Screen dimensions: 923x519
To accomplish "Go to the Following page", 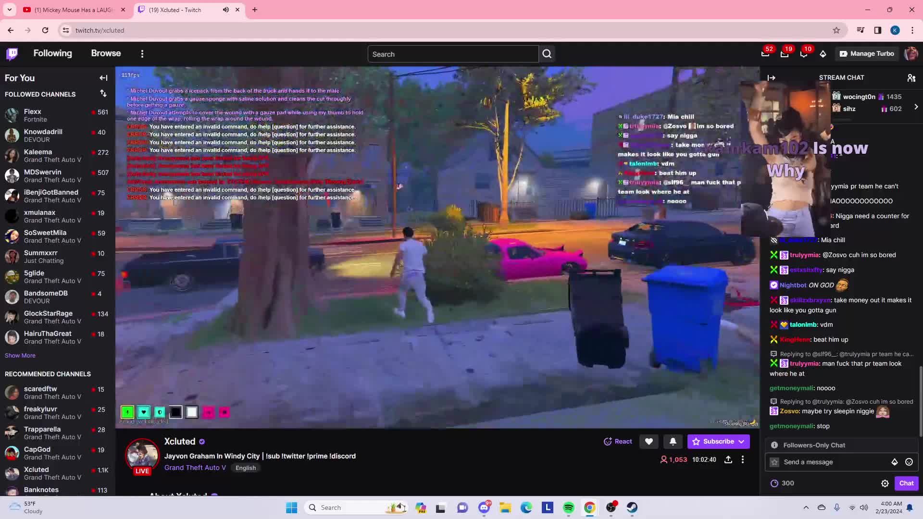I will point(53,53).
